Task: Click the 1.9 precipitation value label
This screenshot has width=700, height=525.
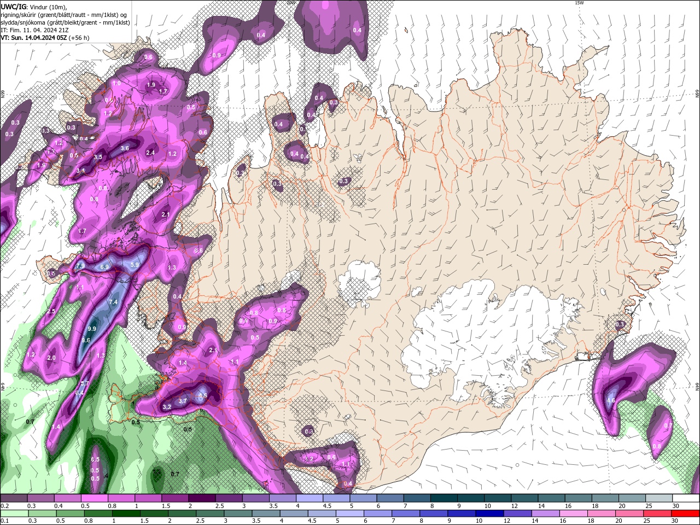Action: tap(151, 85)
